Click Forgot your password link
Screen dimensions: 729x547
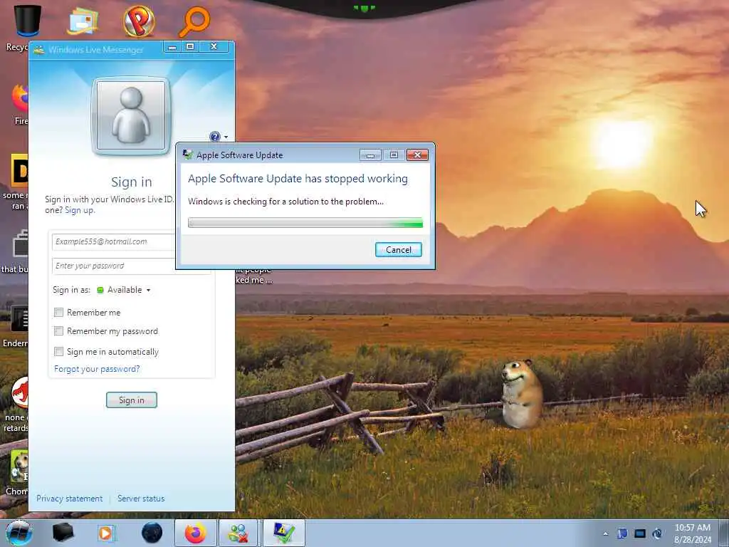[x=97, y=369]
